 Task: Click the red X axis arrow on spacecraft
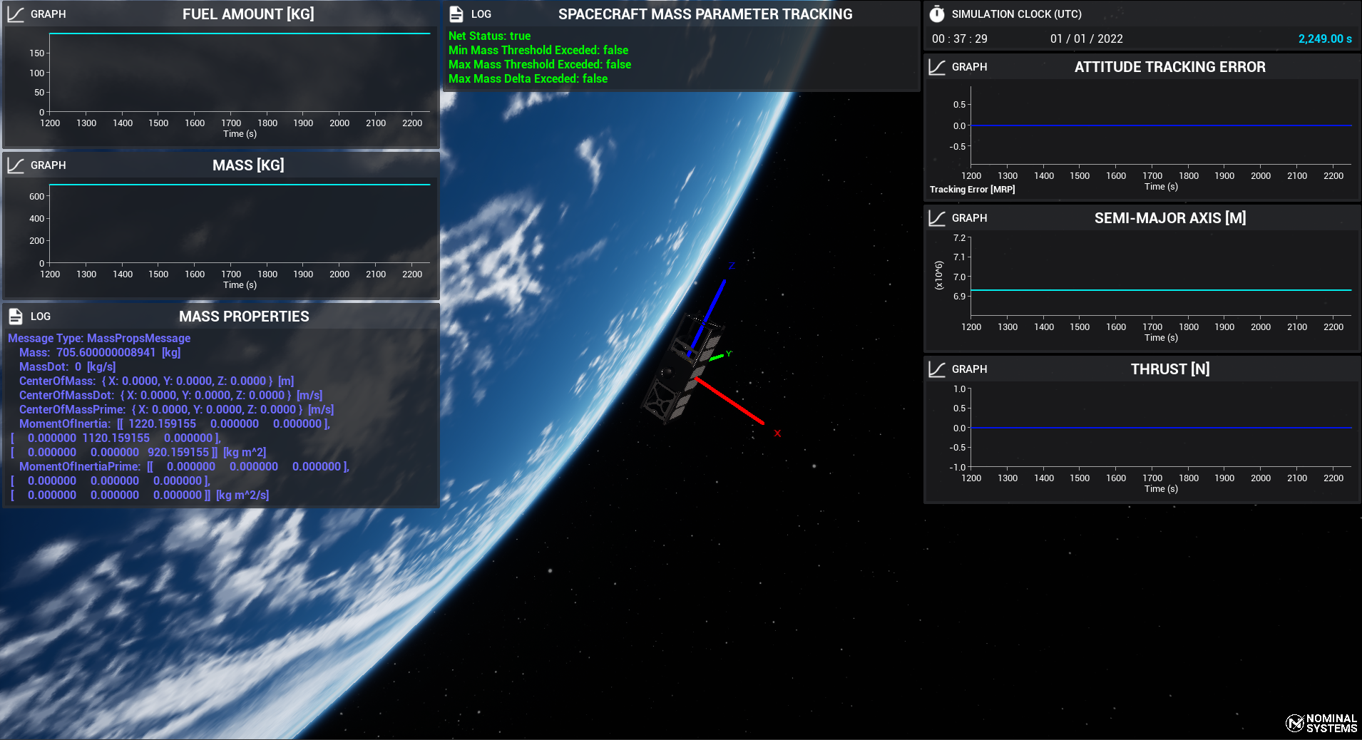(729, 401)
